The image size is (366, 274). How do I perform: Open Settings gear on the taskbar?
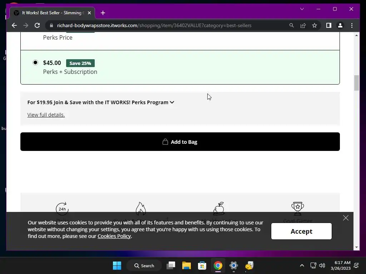click(x=233, y=265)
